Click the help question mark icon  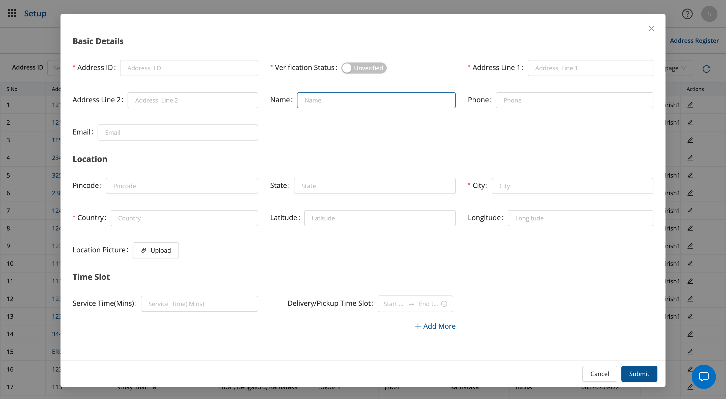pos(687,14)
